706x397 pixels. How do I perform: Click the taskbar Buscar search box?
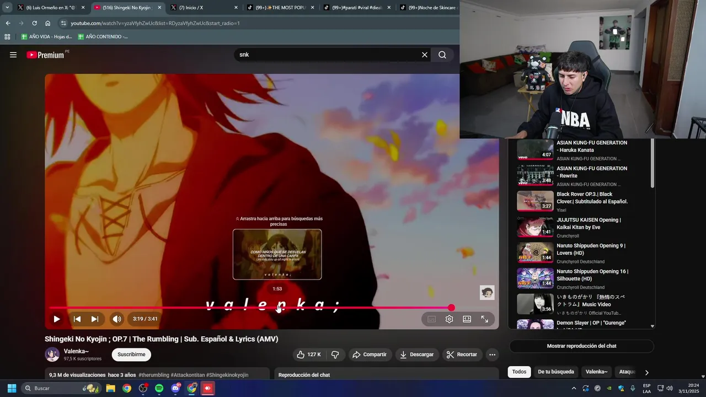(61, 388)
